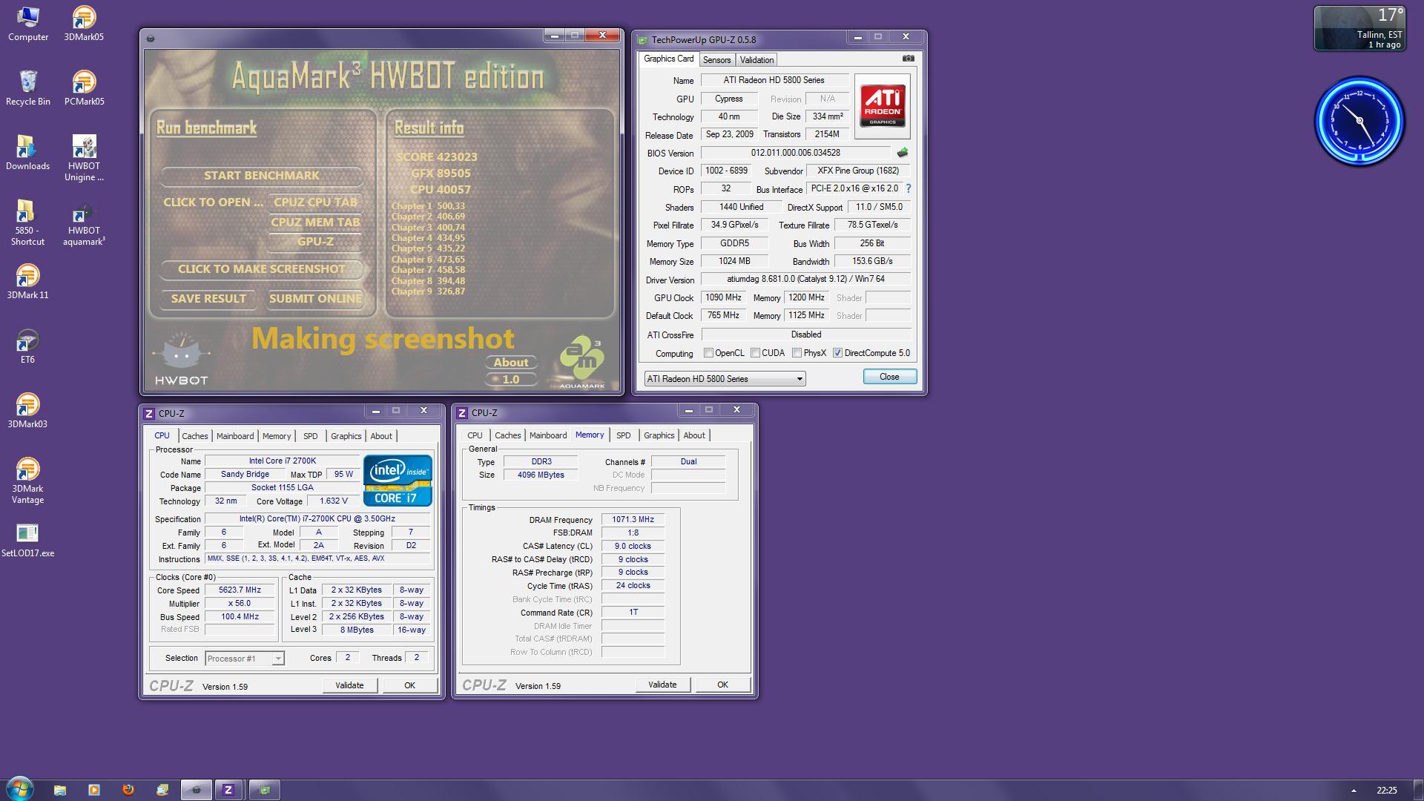Open SPD tab in left CPU-Z window
The width and height of the screenshot is (1424, 801).
tap(310, 436)
